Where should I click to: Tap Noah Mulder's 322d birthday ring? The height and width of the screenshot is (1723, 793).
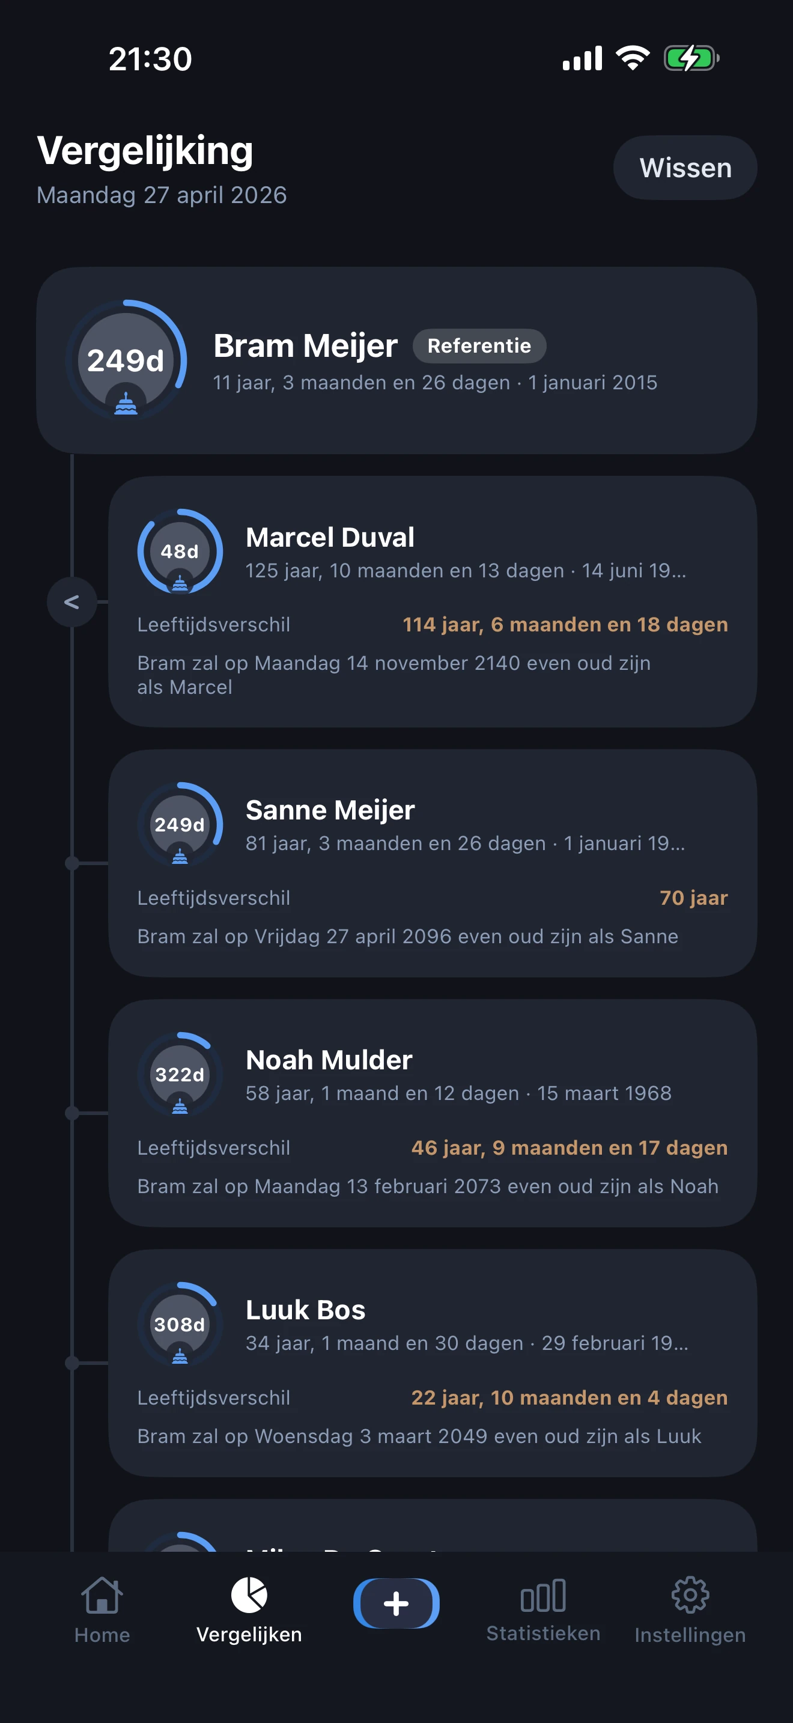point(180,1075)
